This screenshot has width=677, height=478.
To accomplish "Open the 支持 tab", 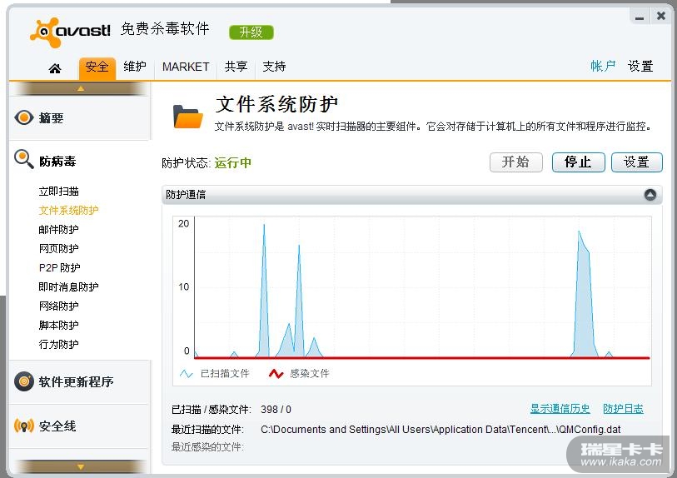I will point(274,67).
